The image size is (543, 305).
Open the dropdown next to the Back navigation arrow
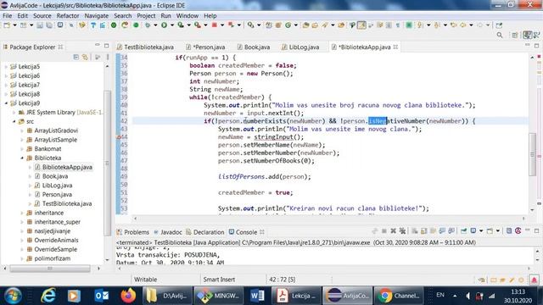[471, 25]
